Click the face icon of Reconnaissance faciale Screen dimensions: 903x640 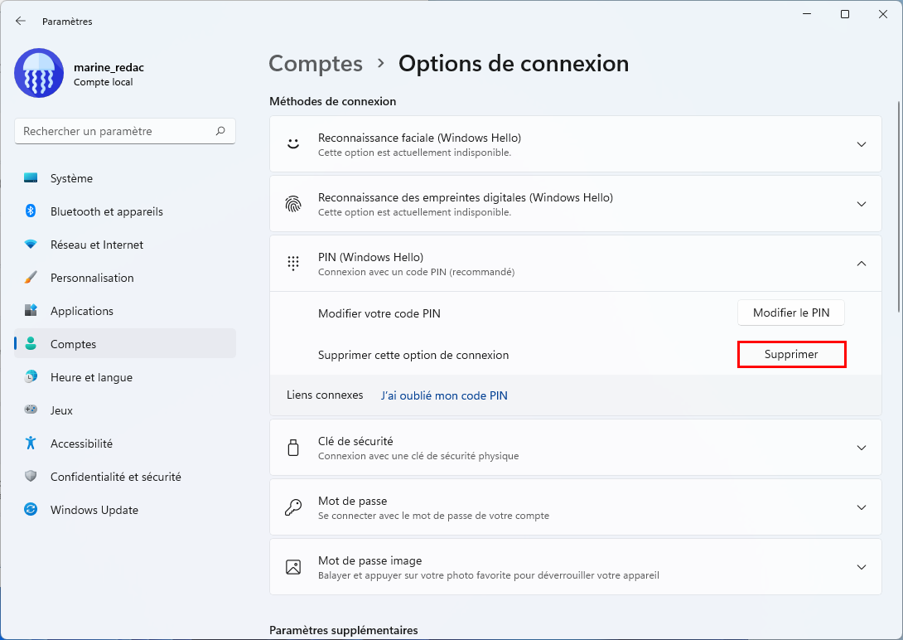(293, 143)
